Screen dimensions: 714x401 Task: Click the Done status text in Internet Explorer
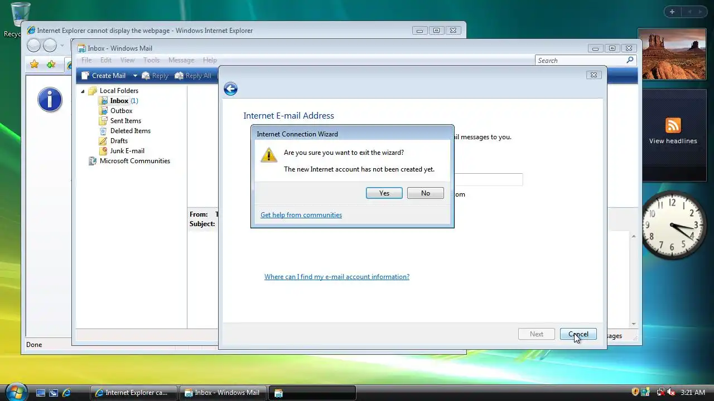coord(34,345)
